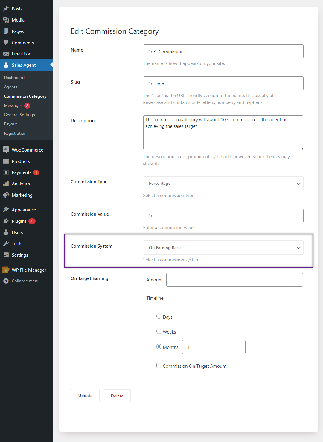
Task: Go to the Payout submenu item
Action: 10,124
